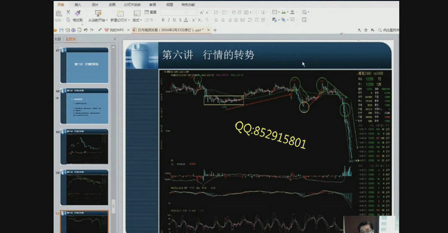Screen dimensions: 448x233
Task: Open the Design (设计) ribbon tab
Action: click(x=95, y=5)
